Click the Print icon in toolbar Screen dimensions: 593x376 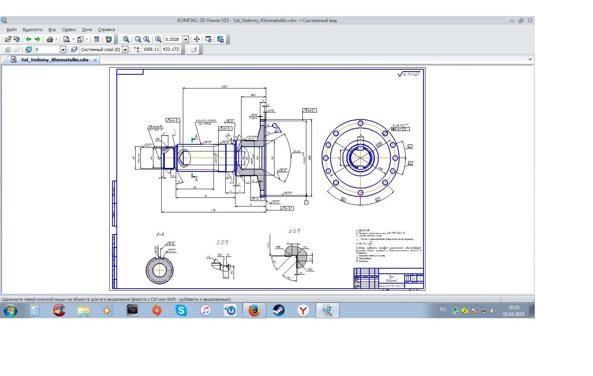click(x=50, y=39)
